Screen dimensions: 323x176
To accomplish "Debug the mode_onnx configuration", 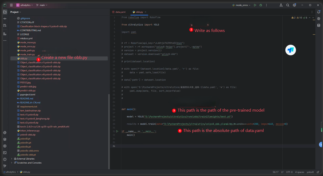I will [x=261, y=5].
